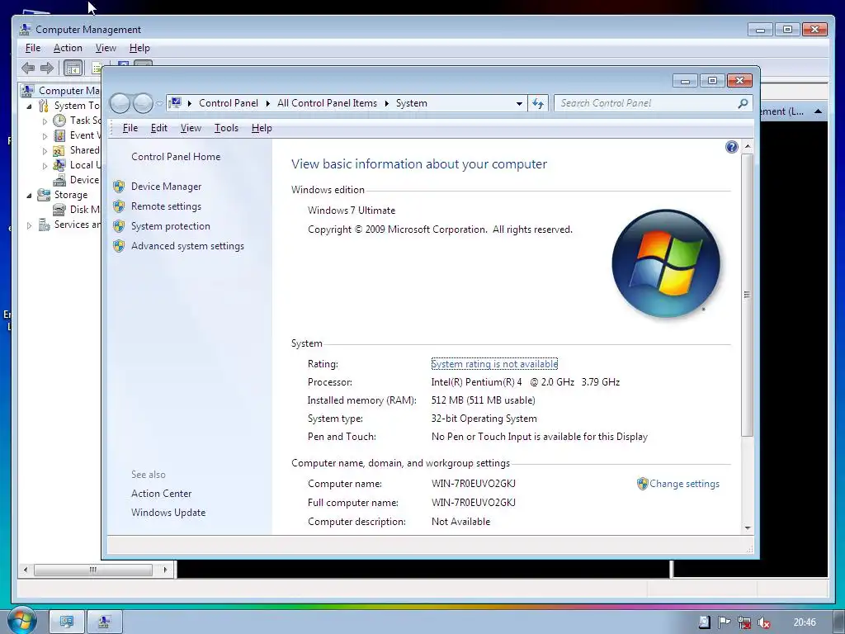Click the taskbar clock showing 20:46
This screenshot has width=845, height=634.
(805, 622)
